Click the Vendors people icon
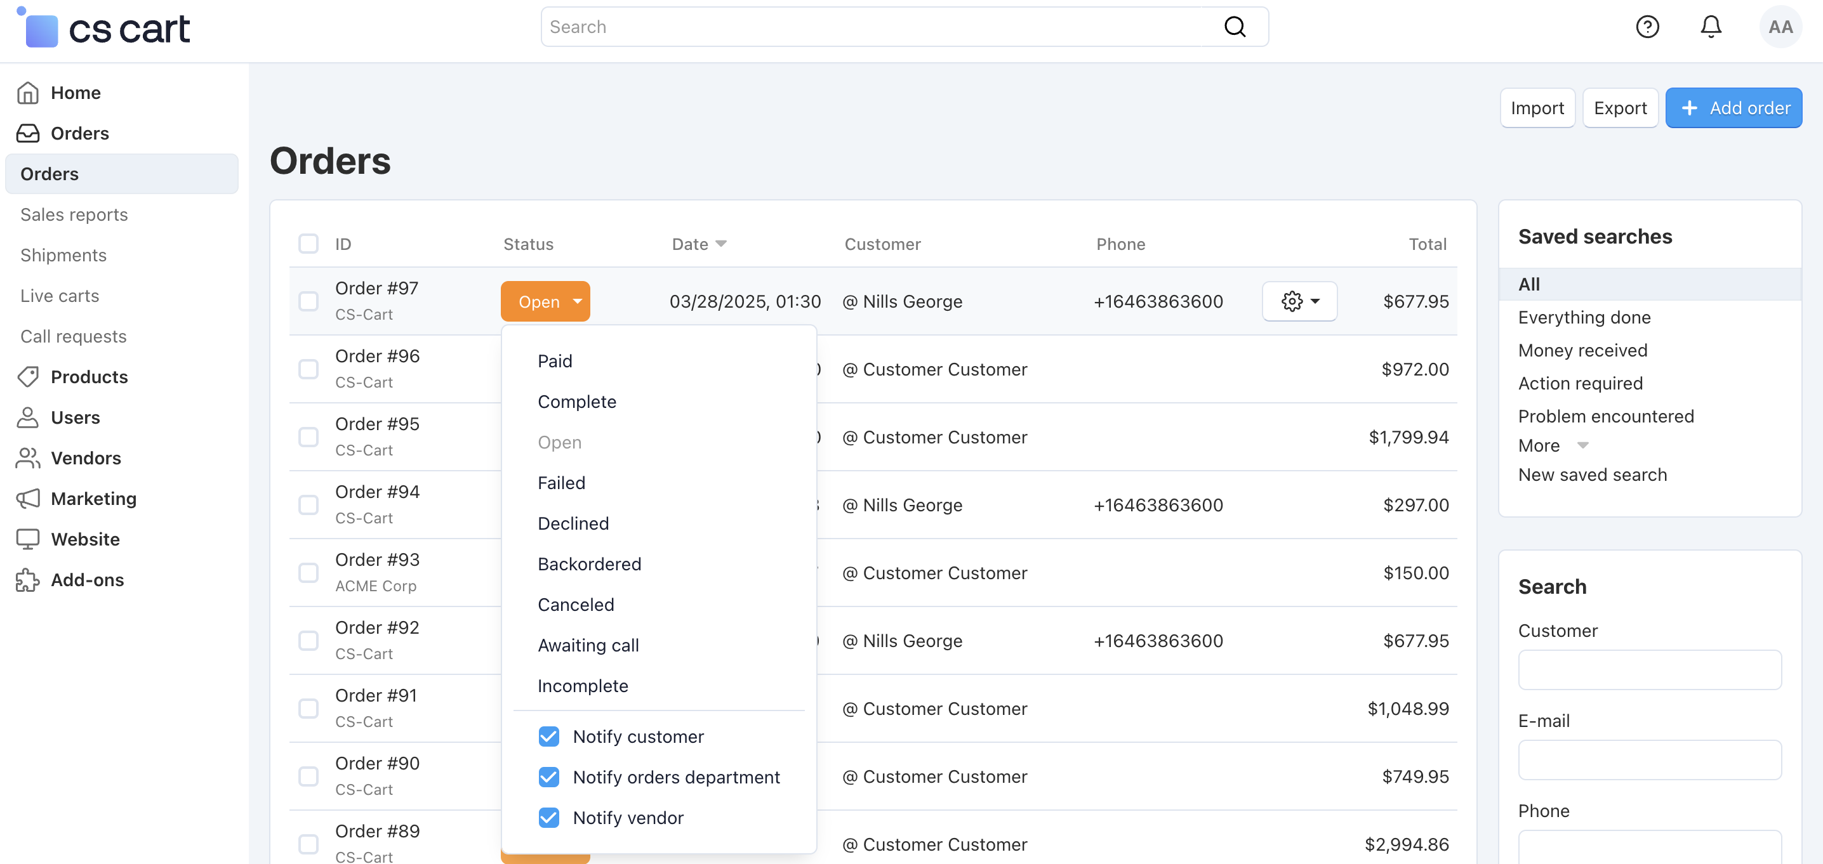 tap(27, 458)
